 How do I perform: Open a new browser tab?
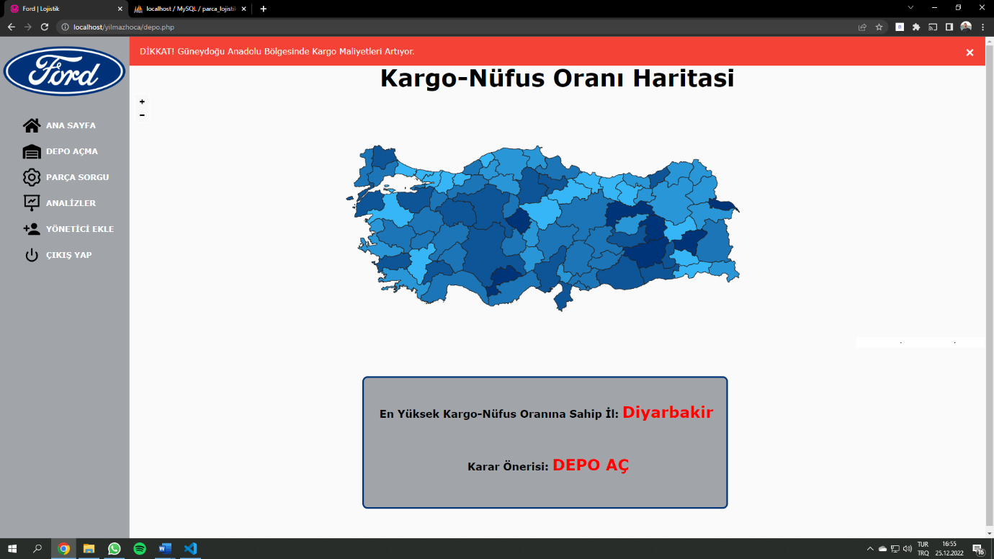pyautogui.click(x=264, y=9)
